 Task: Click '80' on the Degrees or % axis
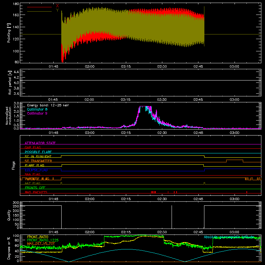tap(17, 240)
